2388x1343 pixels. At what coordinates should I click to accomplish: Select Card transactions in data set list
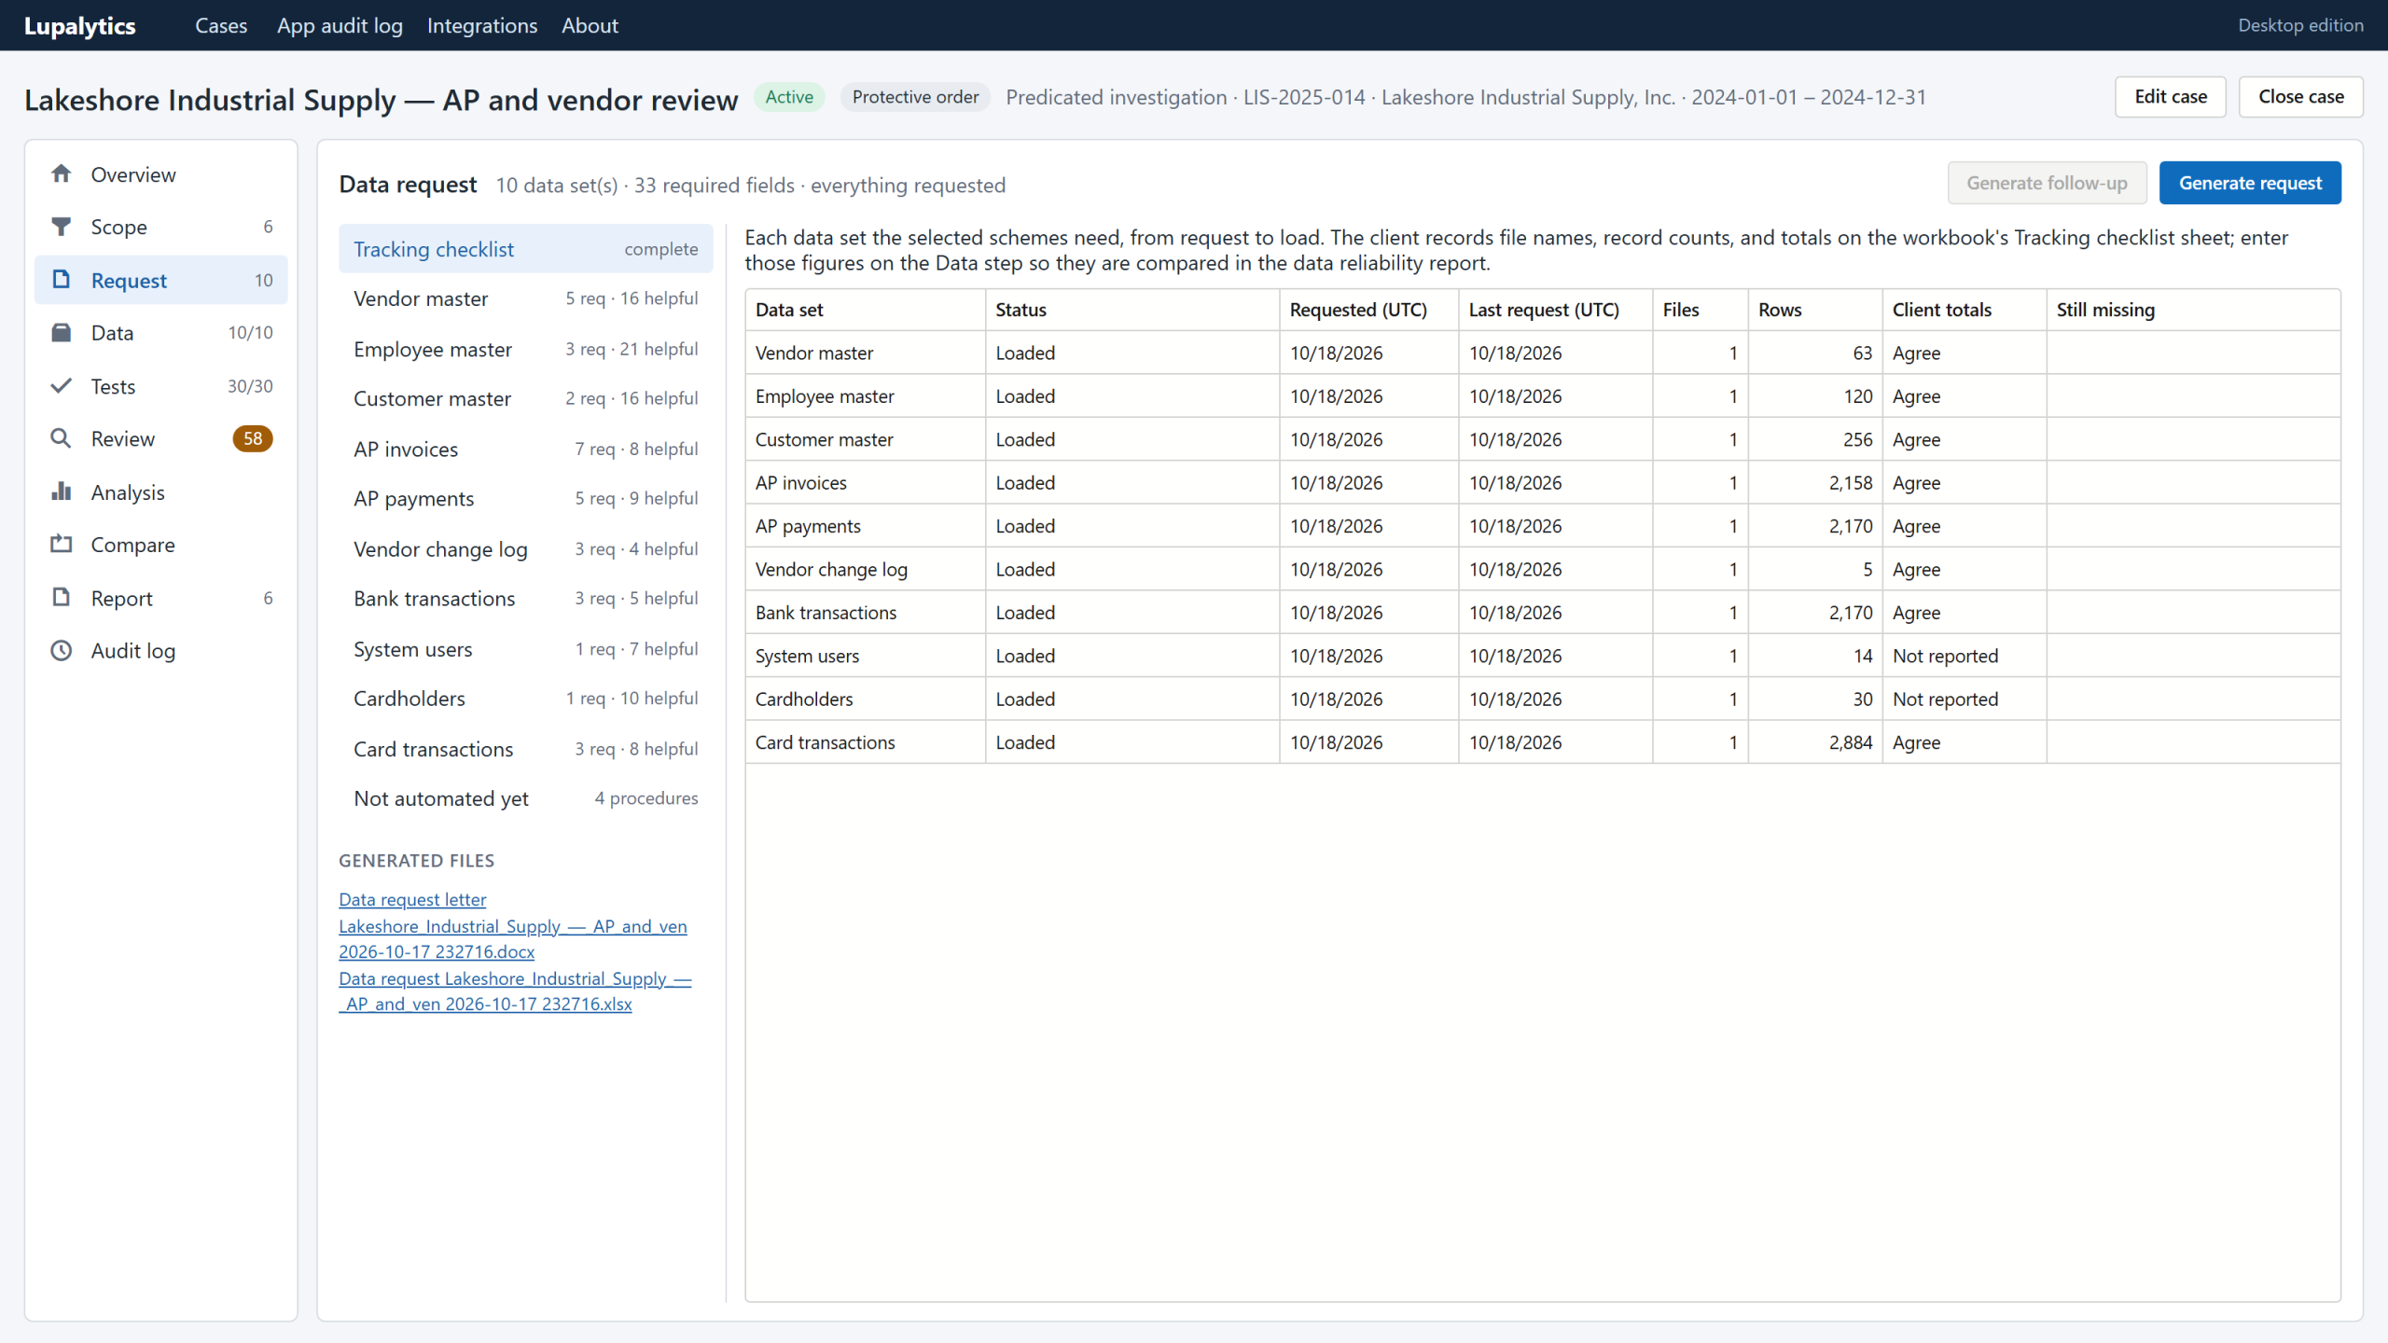(x=526, y=749)
